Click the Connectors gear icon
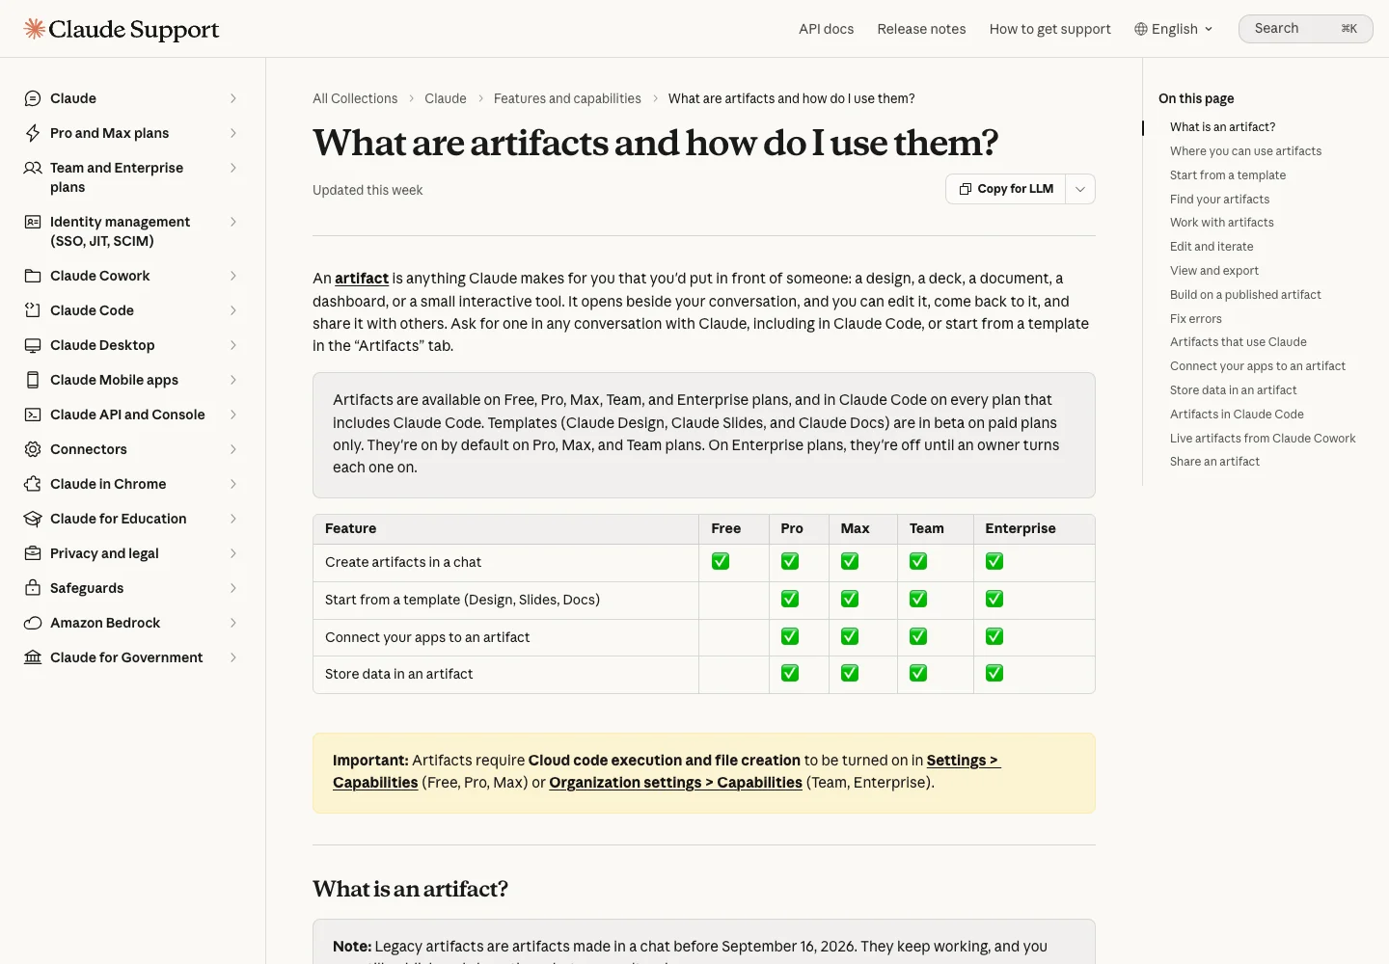1389x964 pixels. click(33, 449)
